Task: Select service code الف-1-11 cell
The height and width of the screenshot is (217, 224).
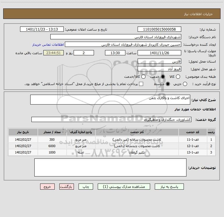Action: [x=193, y=140]
